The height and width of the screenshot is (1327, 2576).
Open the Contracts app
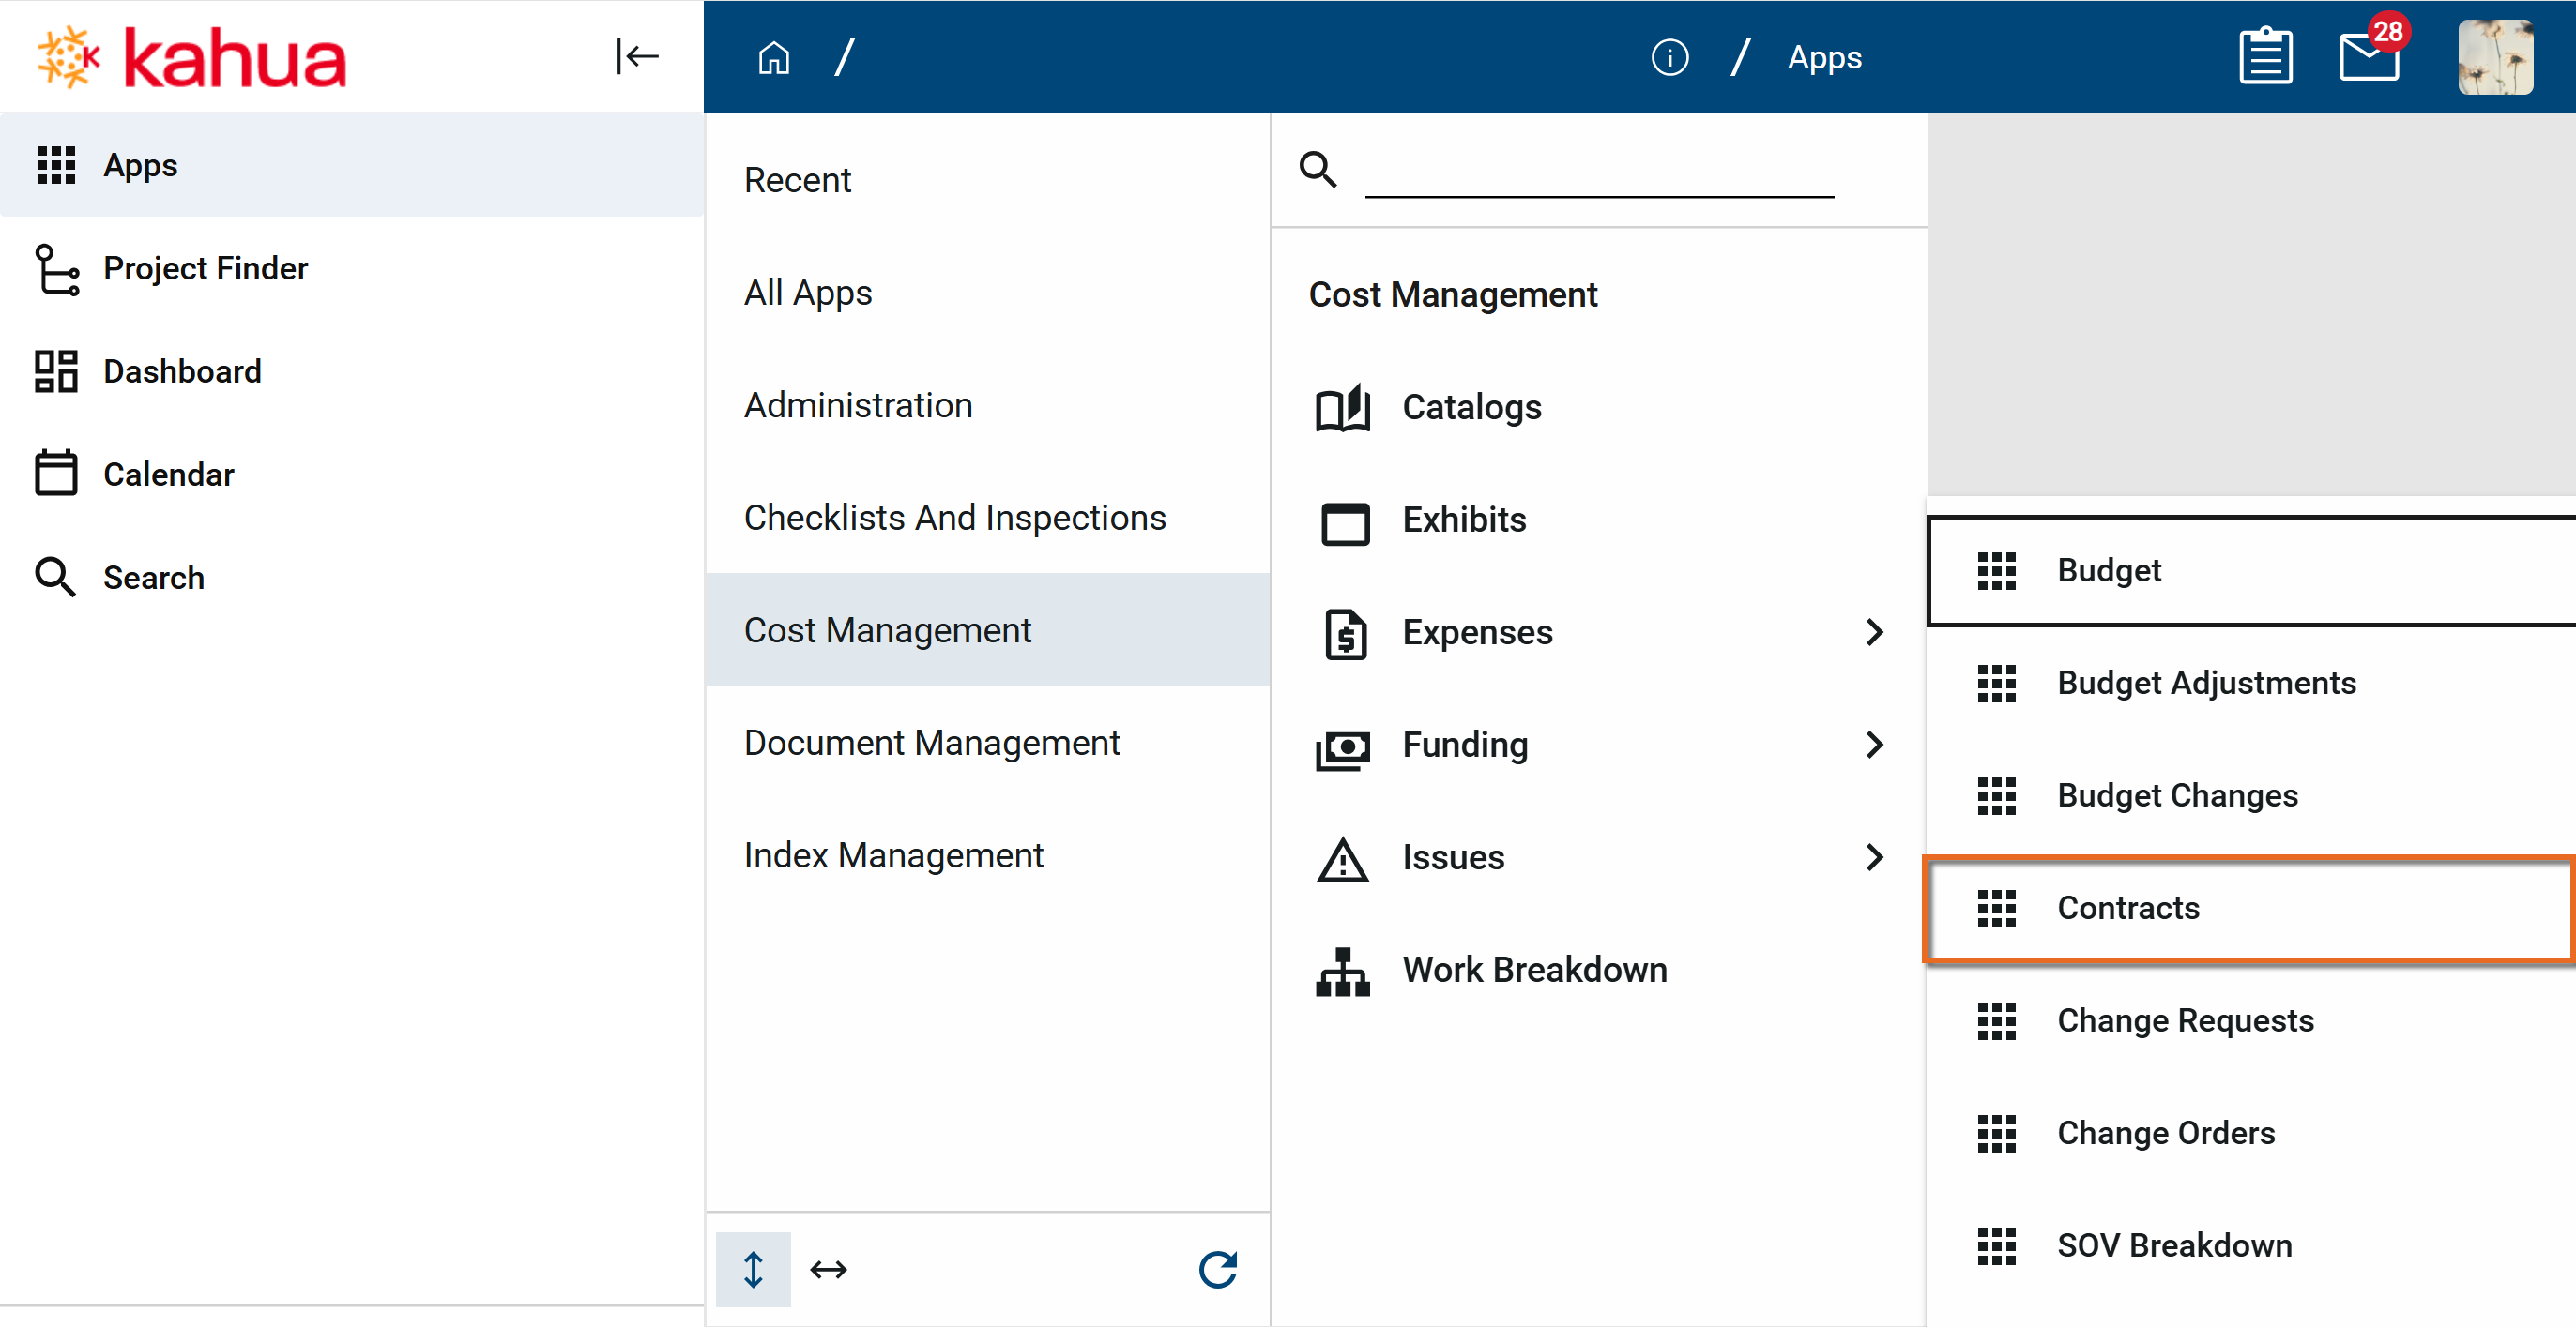pyautogui.click(x=2127, y=909)
